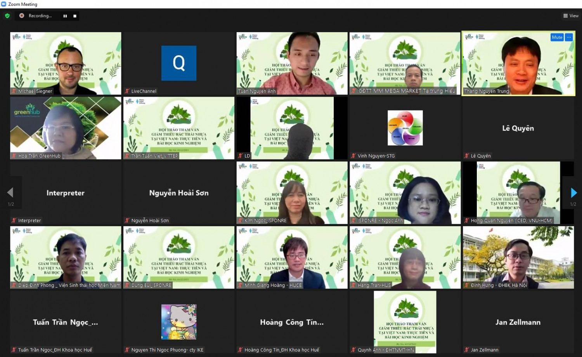Go to next gallery page with right arrow
Viewport: 582px width, 357px height.
point(573,192)
